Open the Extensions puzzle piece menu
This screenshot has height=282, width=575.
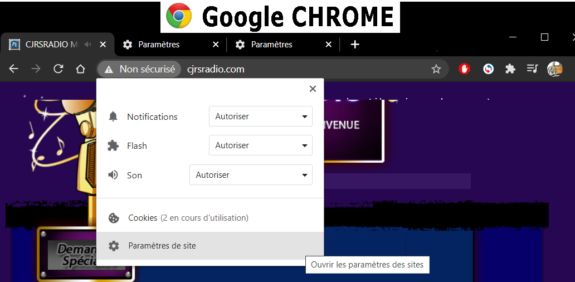pos(510,69)
